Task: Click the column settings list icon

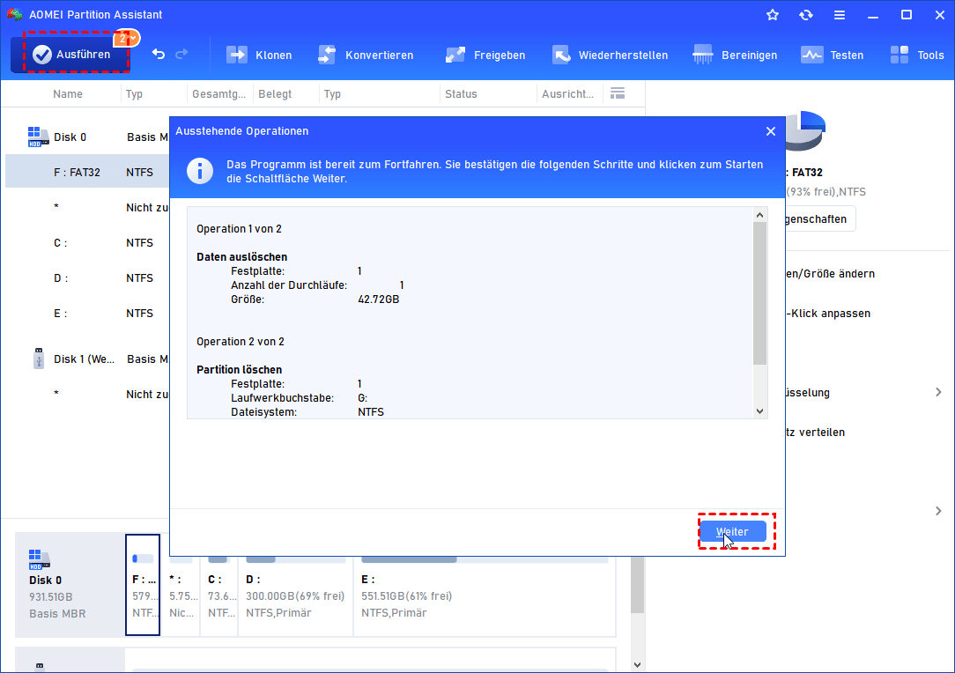Action: [x=618, y=93]
